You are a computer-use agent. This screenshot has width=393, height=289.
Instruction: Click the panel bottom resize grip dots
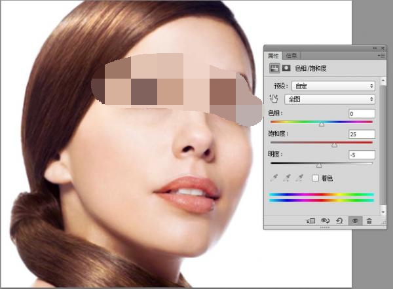click(325, 227)
